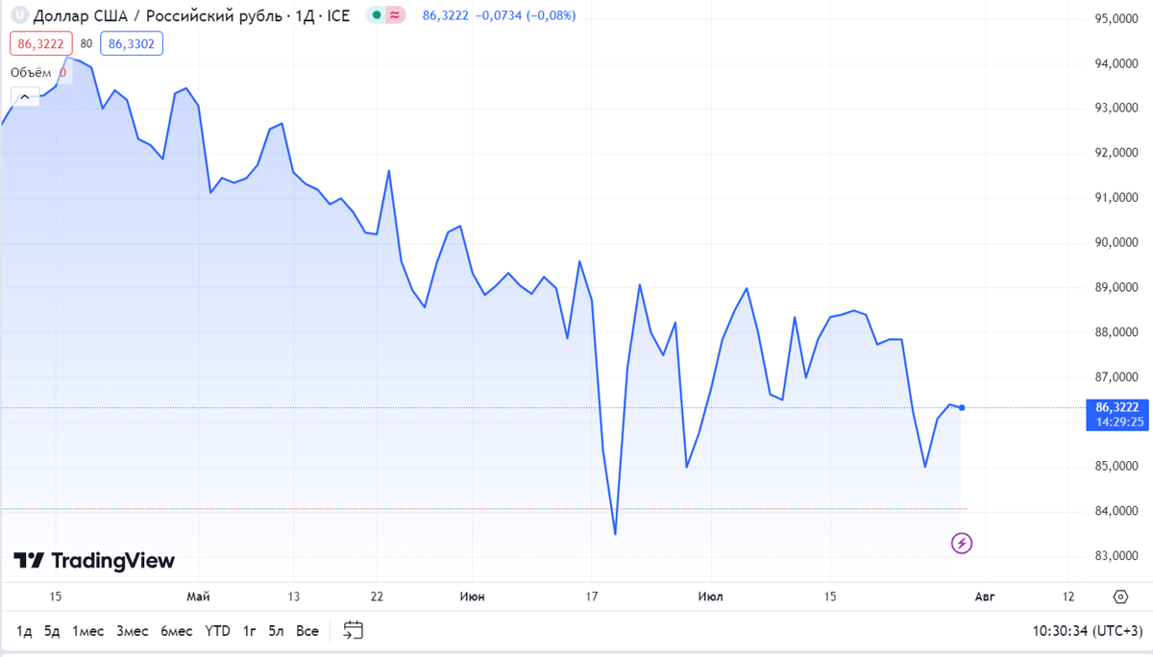Click the red sell price 86,3222 button
This screenshot has width=1153, height=657.
(40, 43)
